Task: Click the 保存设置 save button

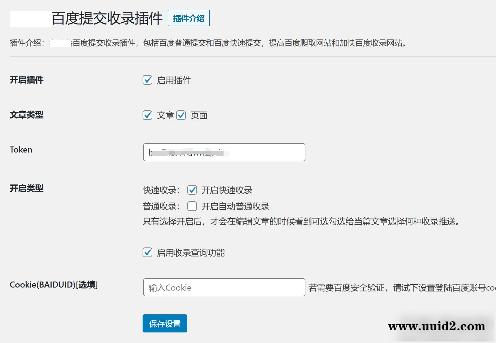Action: pos(165,323)
